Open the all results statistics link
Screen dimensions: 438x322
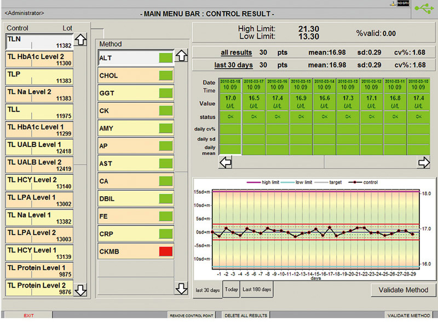pos(237,52)
